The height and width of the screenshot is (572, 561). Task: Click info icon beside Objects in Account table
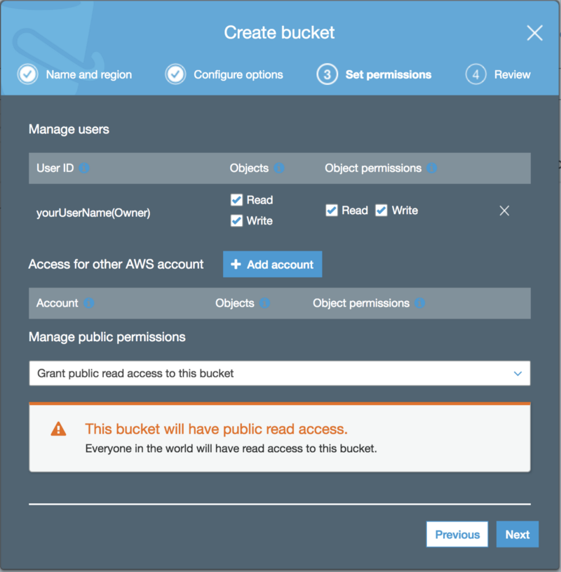click(264, 303)
